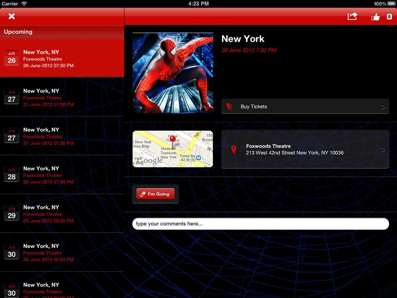Screen dimensions: 397x298
Task: Click the red ticket icon beside Buy Tickets
Action: click(229, 106)
